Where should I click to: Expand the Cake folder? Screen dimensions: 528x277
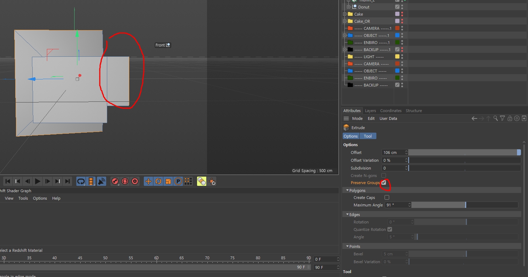point(344,14)
